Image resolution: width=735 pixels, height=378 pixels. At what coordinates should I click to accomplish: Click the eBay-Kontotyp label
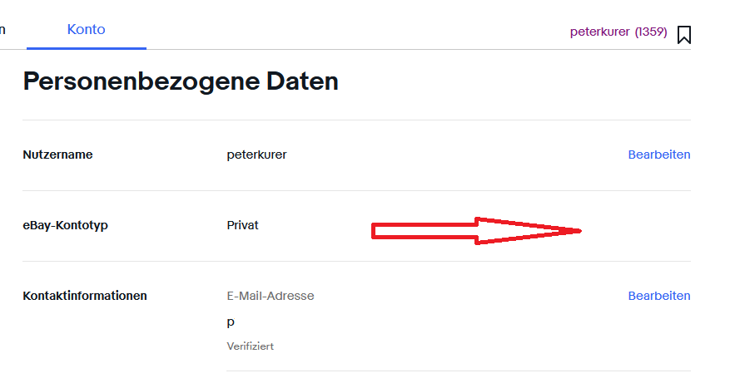tap(64, 225)
